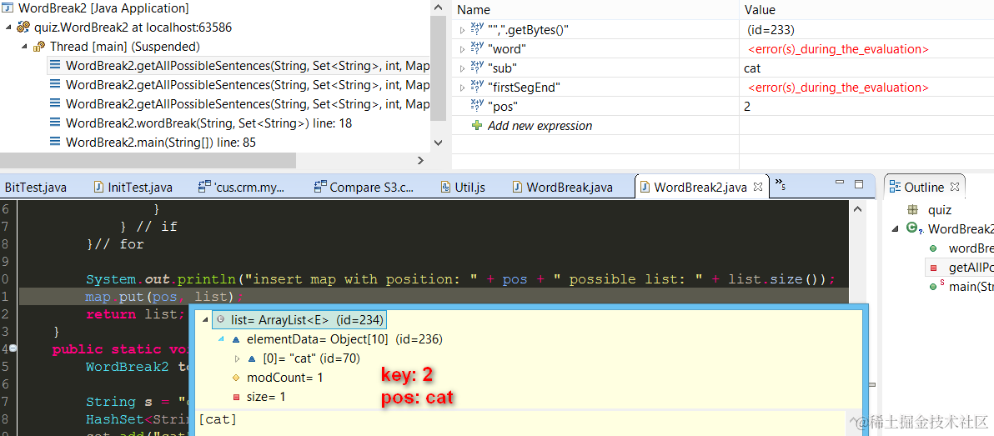Click Add new expression
Screen dimensions: 994x436
click(x=540, y=126)
